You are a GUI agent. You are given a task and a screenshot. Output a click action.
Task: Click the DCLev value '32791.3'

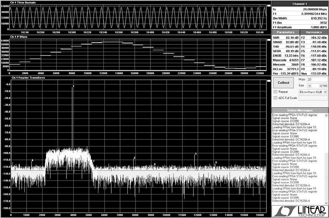click(293, 69)
